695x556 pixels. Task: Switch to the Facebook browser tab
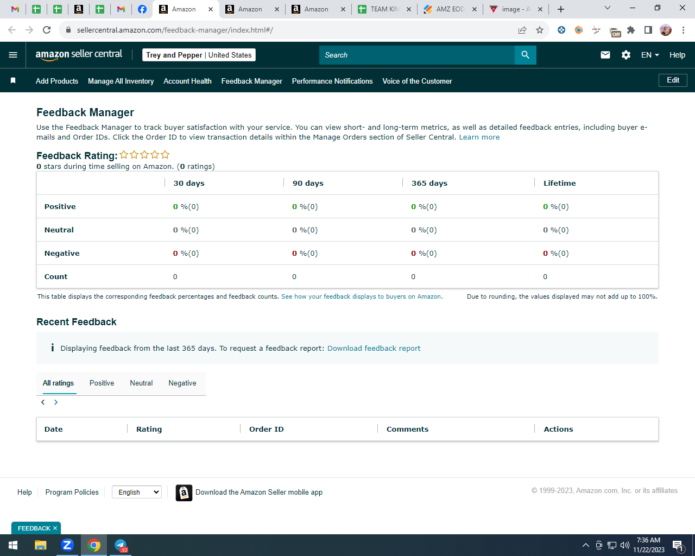(142, 9)
